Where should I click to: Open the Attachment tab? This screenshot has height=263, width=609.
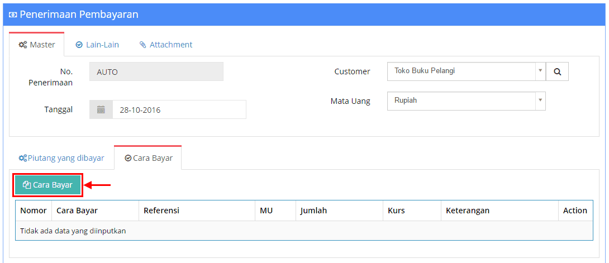(166, 45)
